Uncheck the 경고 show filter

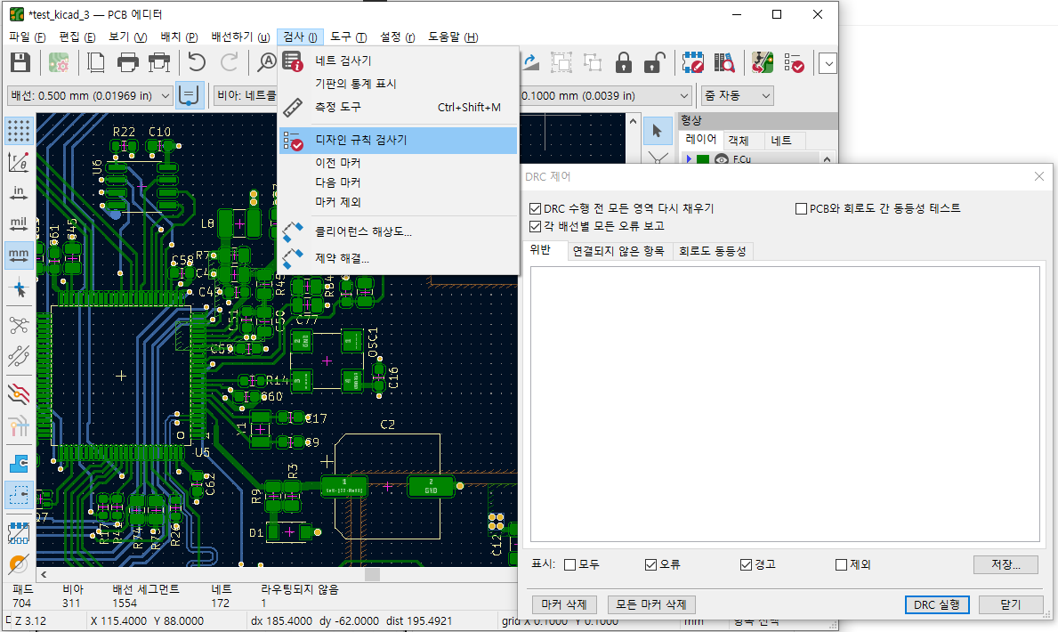point(747,564)
